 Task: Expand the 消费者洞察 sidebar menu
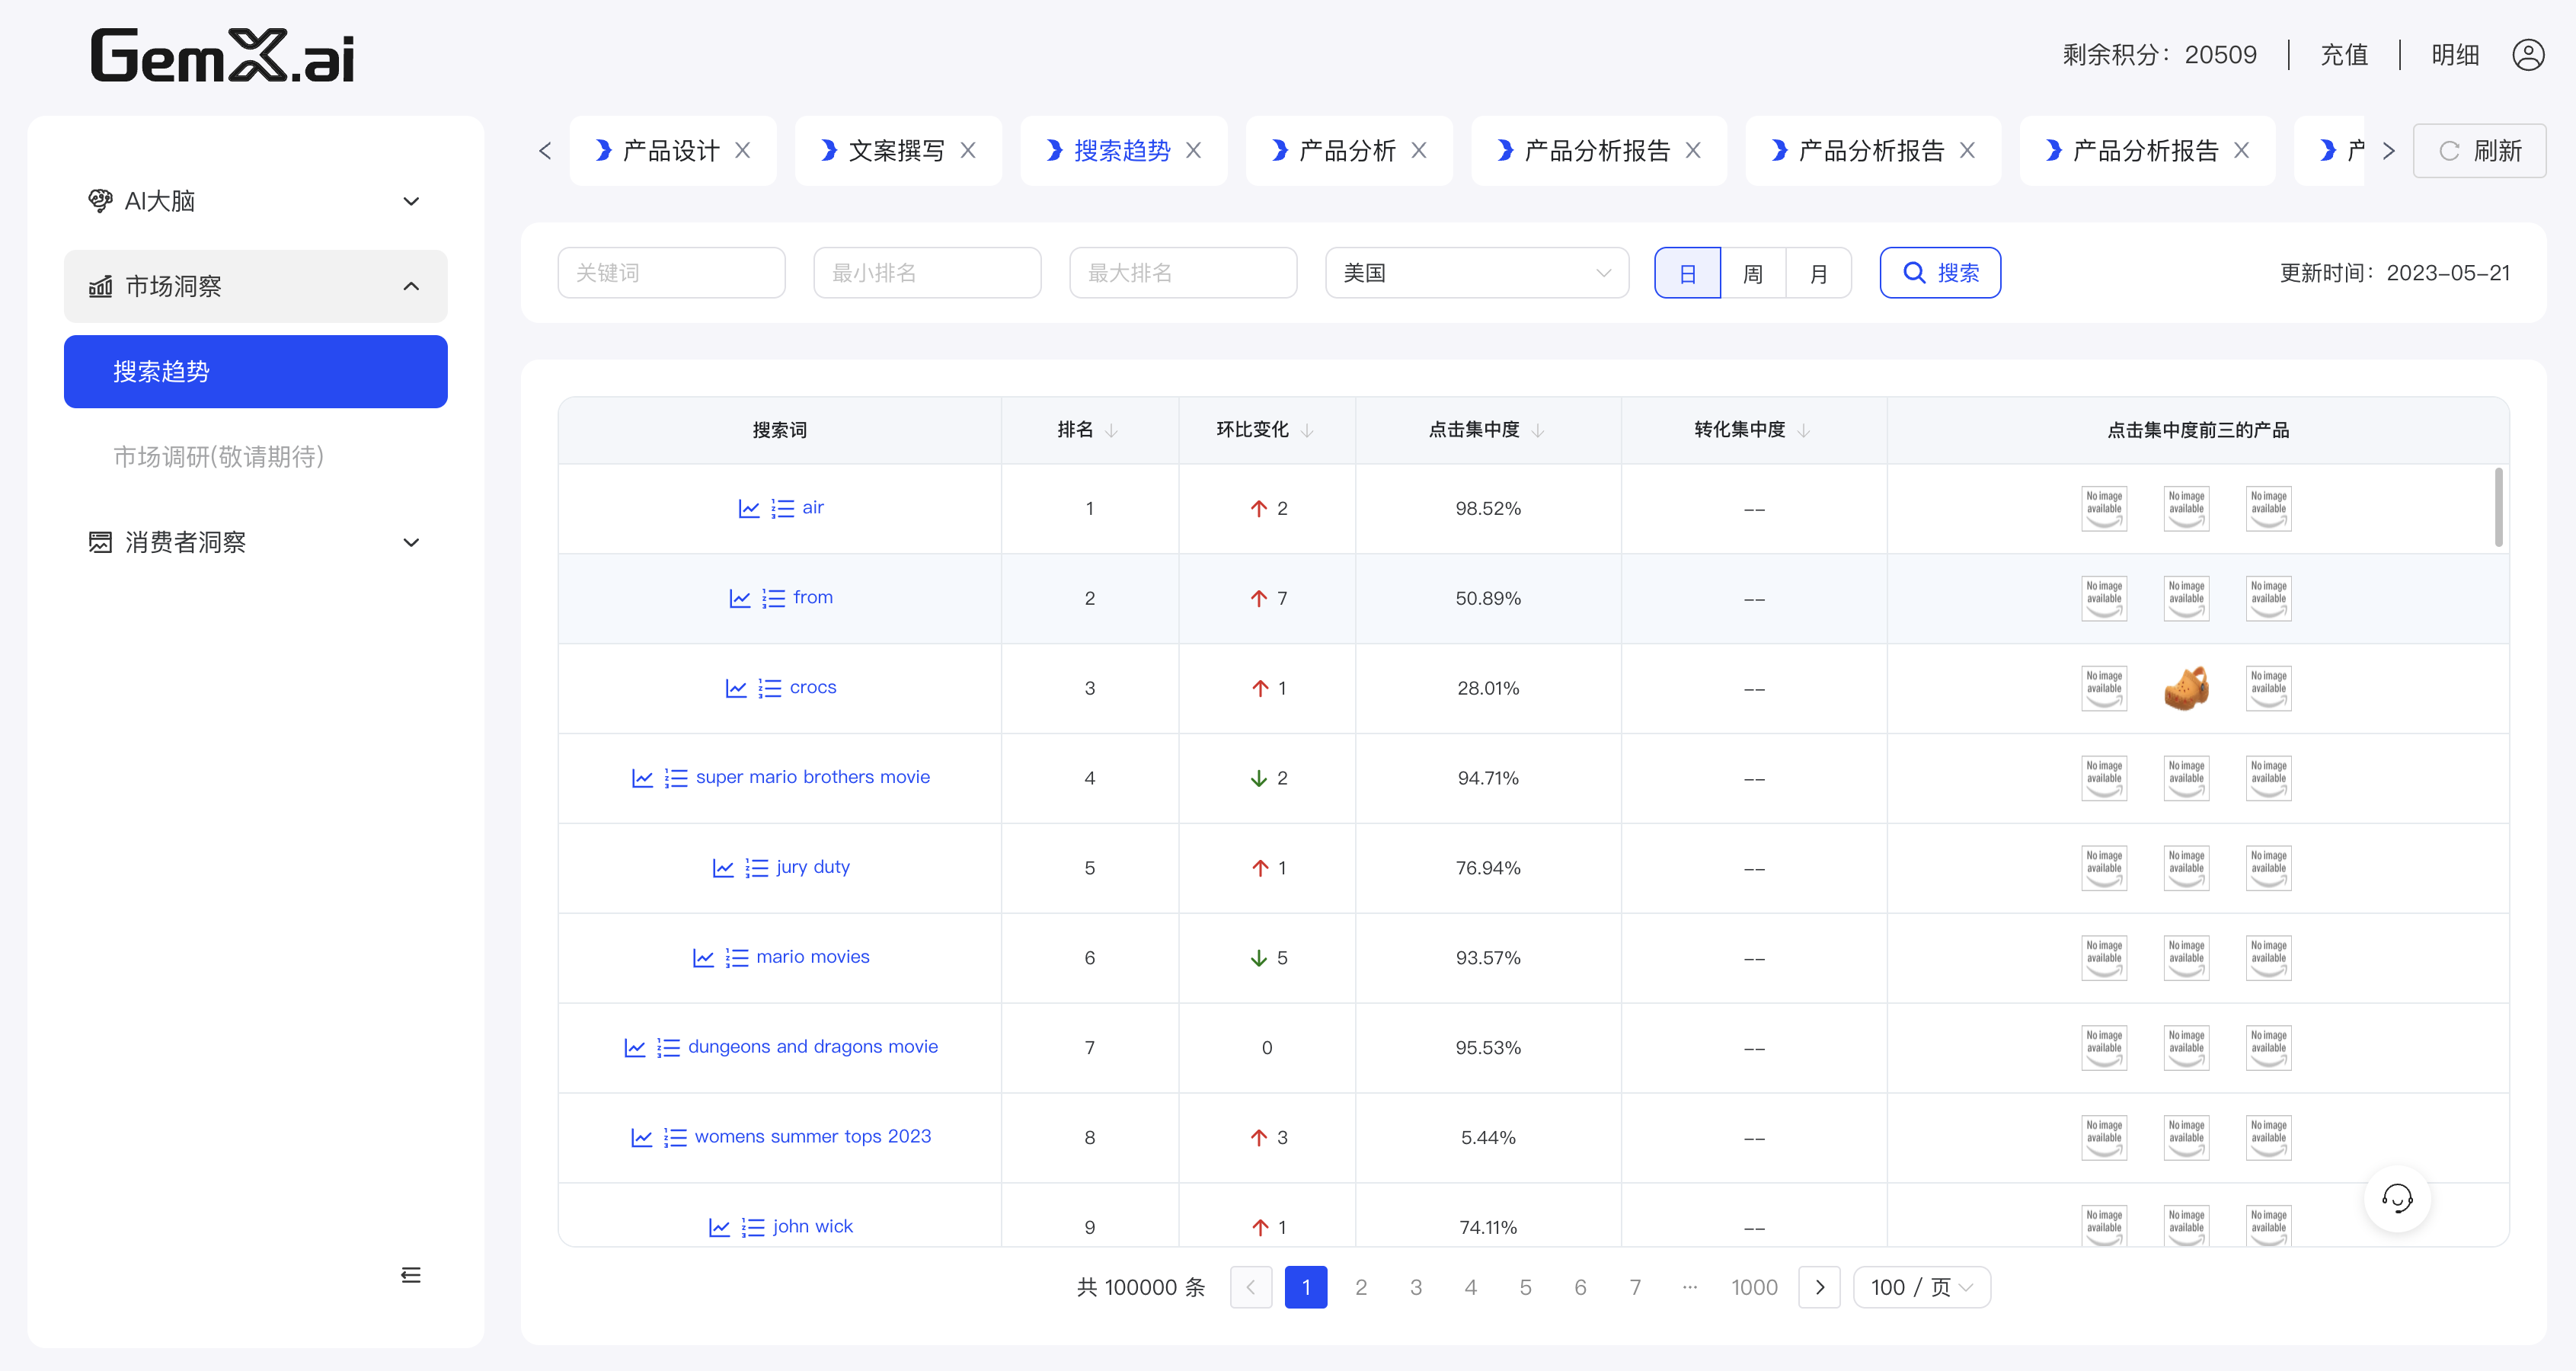click(256, 542)
